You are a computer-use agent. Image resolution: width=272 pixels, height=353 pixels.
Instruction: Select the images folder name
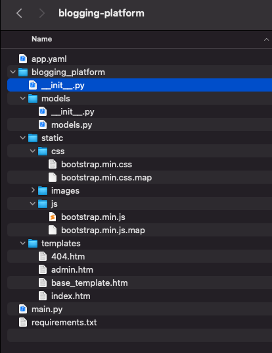click(65, 191)
